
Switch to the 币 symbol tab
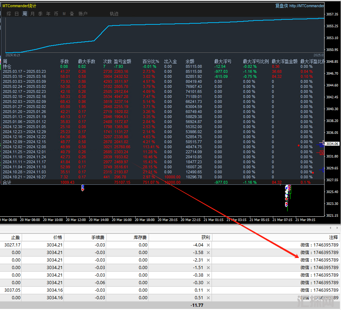[x=56, y=14]
